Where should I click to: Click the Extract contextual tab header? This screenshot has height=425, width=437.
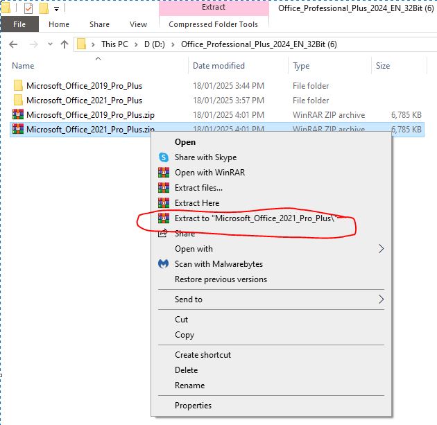(214, 8)
